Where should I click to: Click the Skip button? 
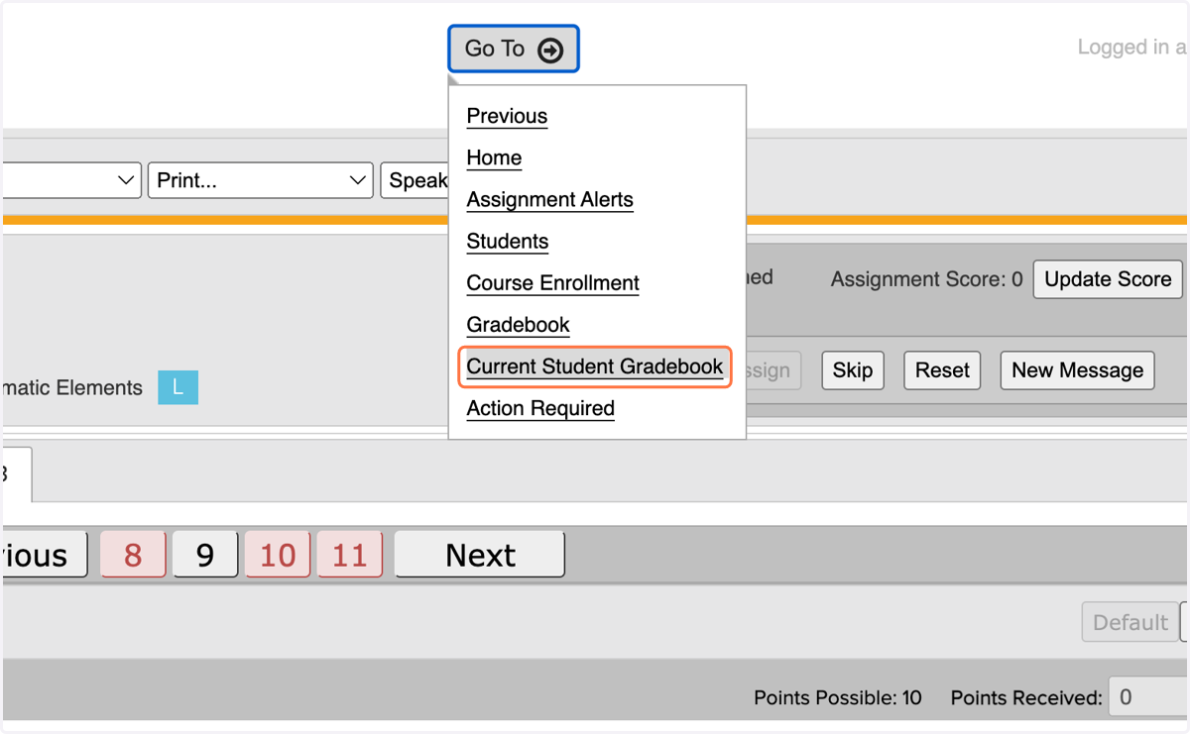(x=852, y=370)
